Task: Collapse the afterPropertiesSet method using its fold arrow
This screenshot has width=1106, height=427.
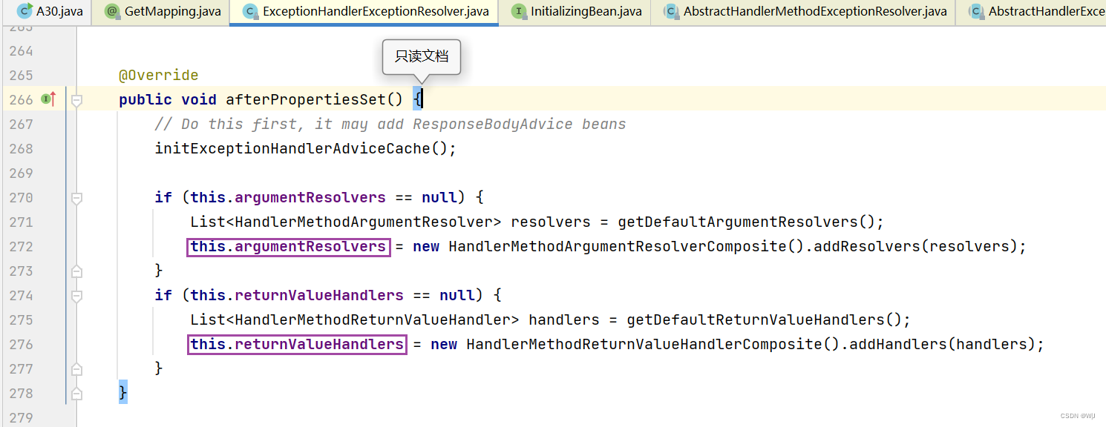Action: (76, 99)
